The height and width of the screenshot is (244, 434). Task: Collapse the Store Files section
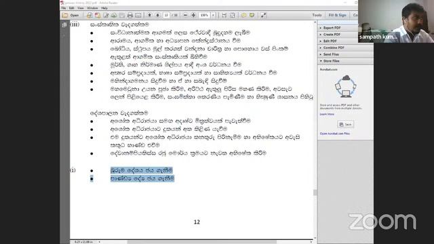click(345, 61)
